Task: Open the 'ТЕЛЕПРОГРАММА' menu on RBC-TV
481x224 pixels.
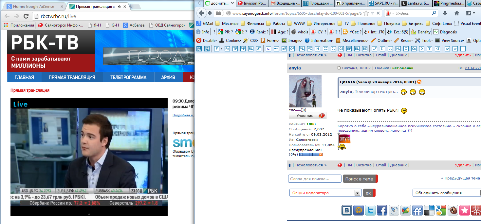Action: pyautogui.click(x=128, y=77)
